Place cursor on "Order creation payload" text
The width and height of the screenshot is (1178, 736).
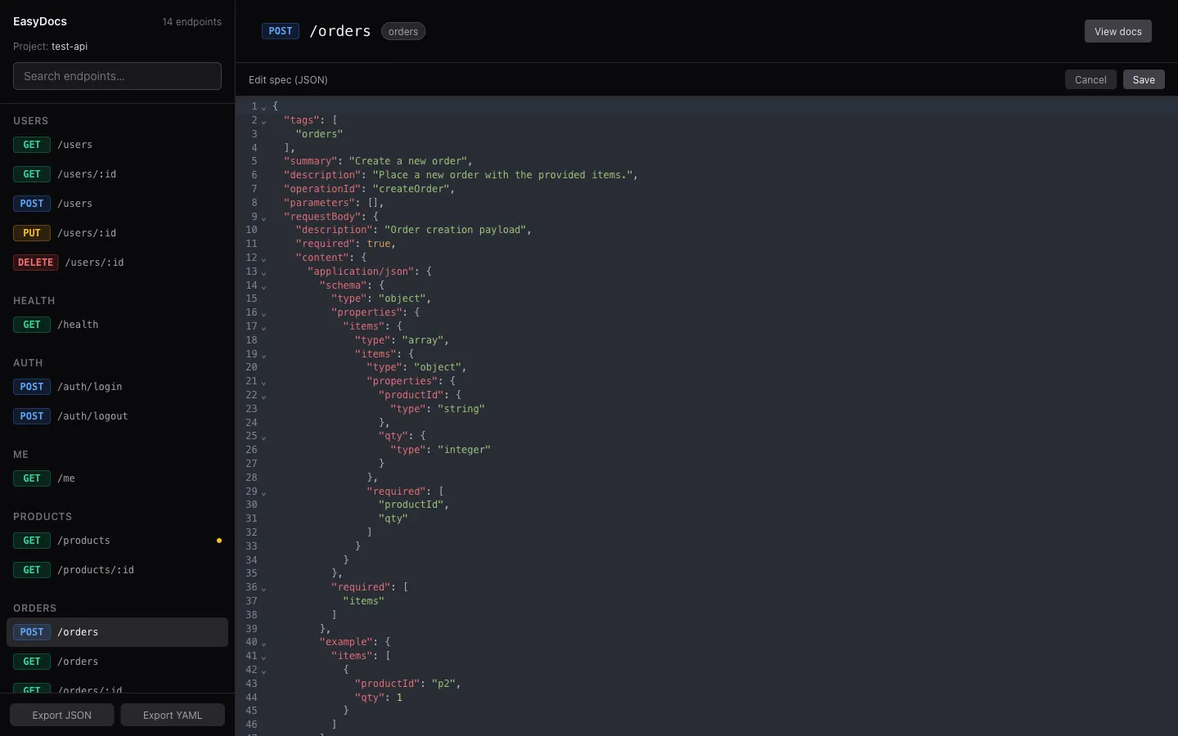[x=455, y=230]
